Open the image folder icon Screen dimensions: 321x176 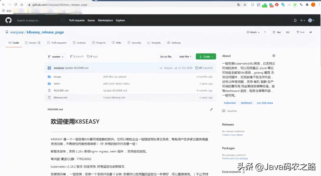49,77
